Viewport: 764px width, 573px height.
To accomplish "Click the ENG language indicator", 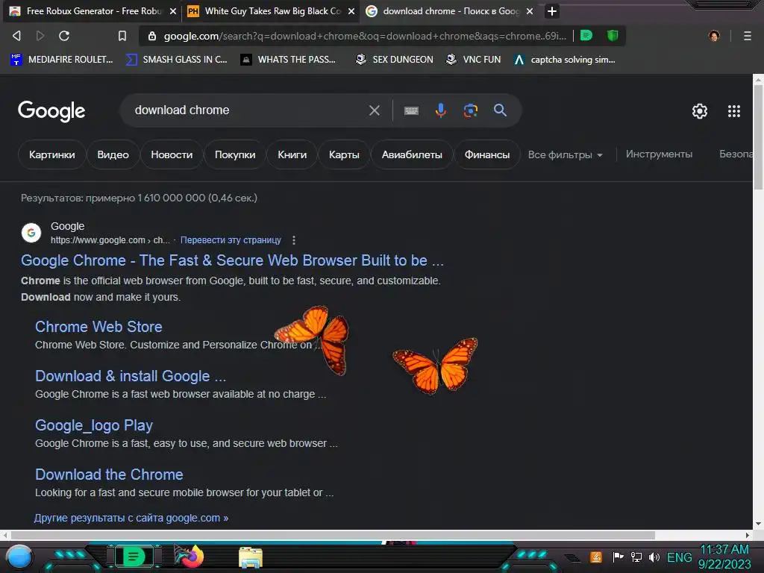I will coord(679,557).
